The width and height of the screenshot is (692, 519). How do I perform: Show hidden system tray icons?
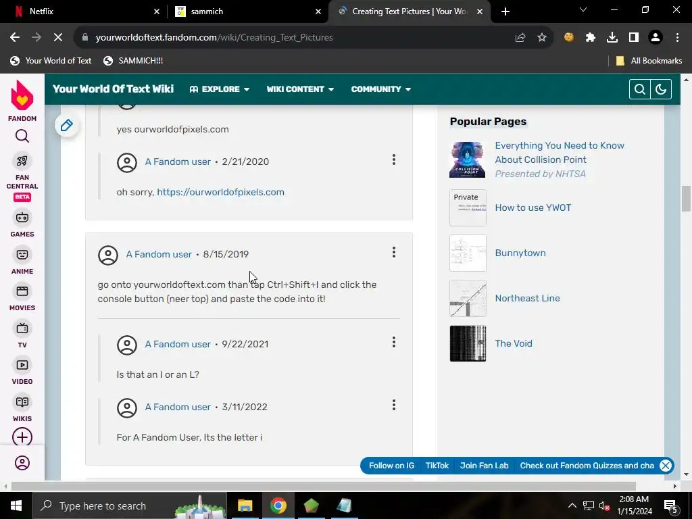572,505
